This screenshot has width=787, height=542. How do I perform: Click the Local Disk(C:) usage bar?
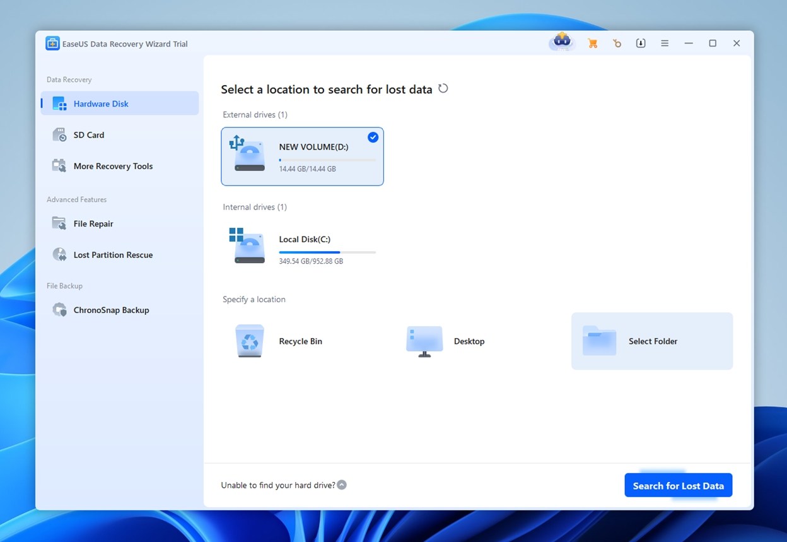327,252
